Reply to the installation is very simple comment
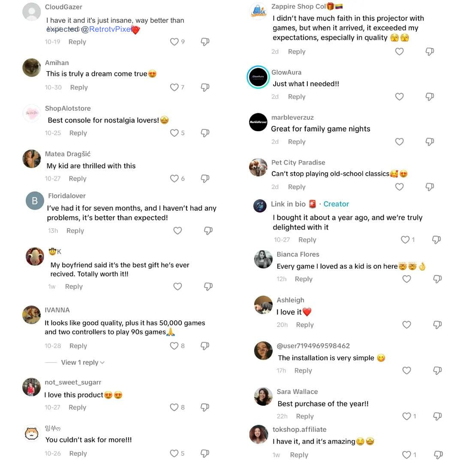 coord(303,370)
